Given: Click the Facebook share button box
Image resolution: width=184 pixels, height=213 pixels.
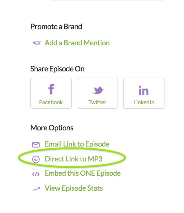Looking at the screenshot, I should click(51, 93).
